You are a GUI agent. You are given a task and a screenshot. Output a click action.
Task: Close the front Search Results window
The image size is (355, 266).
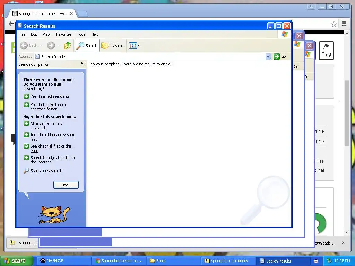tap(287, 26)
